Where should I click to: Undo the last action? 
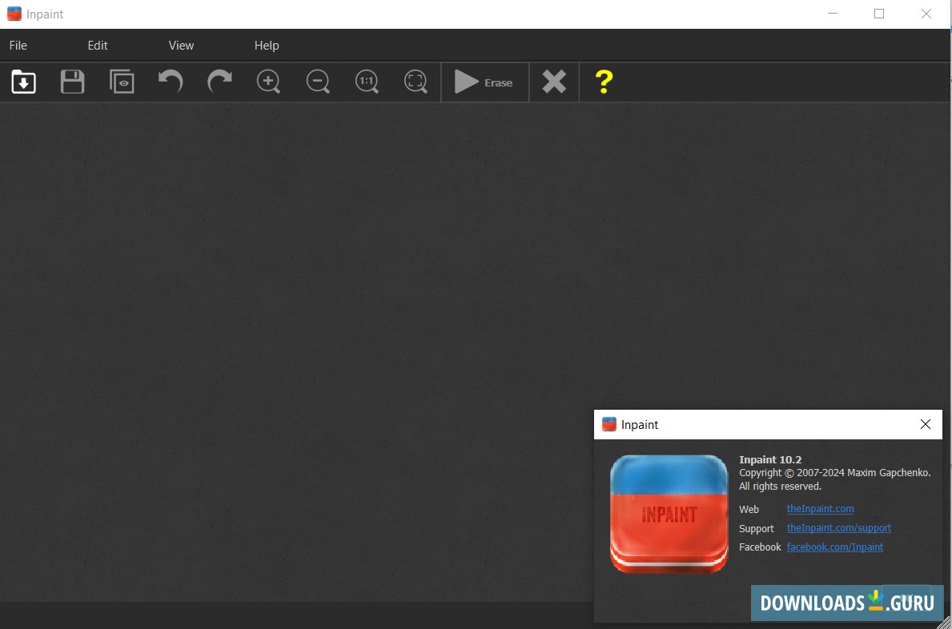coord(171,82)
